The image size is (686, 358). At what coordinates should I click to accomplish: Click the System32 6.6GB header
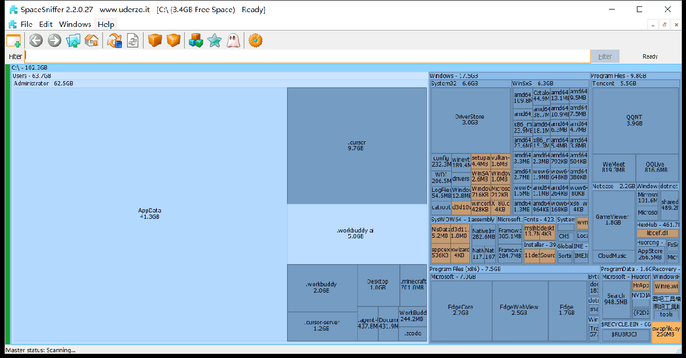(x=470, y=83)
